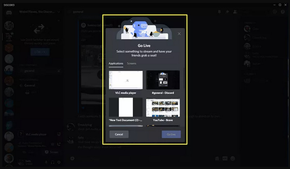Screen dimensions: 290x169
Task: Open the notification bell settings
Action: pyautogui.click(x=219, y=12)
